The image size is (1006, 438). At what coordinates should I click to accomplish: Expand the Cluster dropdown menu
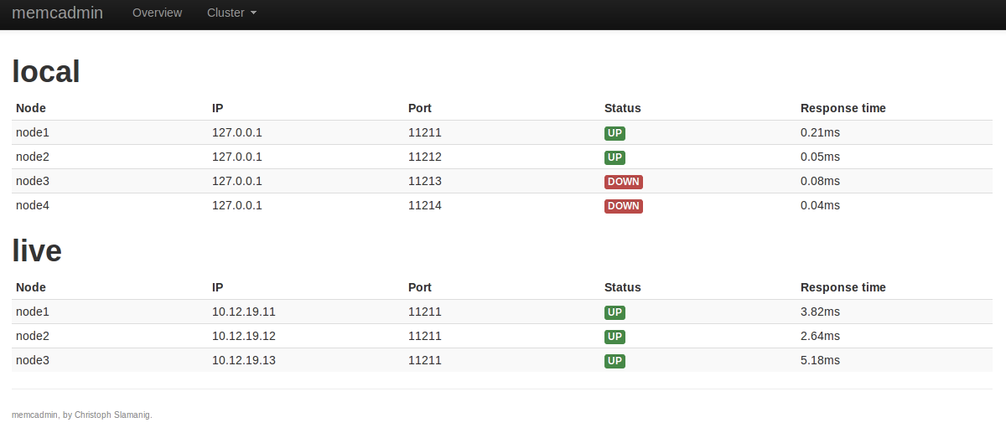pyautogui.click(x=231, y=13)
